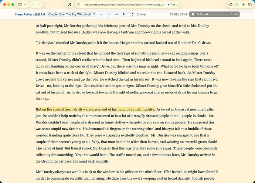Click sentence "It must have been a trick of the light."
Image resolution: width=255 pixels, height=183 pixels.
click(64, 73)
